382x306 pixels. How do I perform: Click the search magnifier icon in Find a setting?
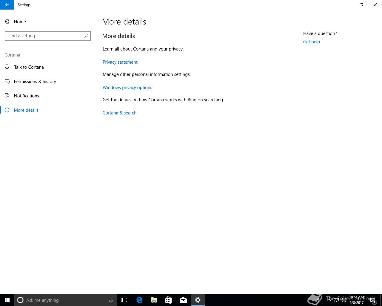tap(86, 36)
